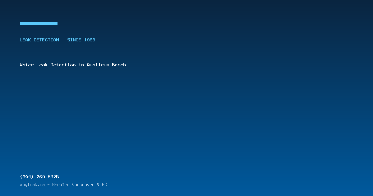Click the dash between DETECTION and SINCE
The width and height of the screenshot is (373, 196).
coord(63,40)
